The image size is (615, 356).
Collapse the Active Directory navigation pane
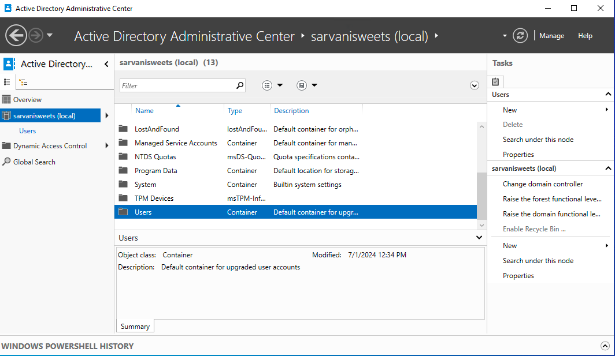click(106, 64)
